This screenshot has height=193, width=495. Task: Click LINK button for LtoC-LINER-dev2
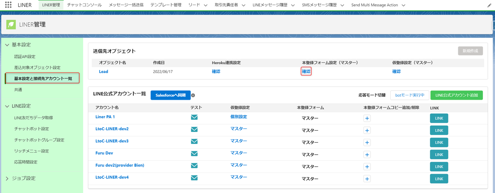(x=439, y=130)
